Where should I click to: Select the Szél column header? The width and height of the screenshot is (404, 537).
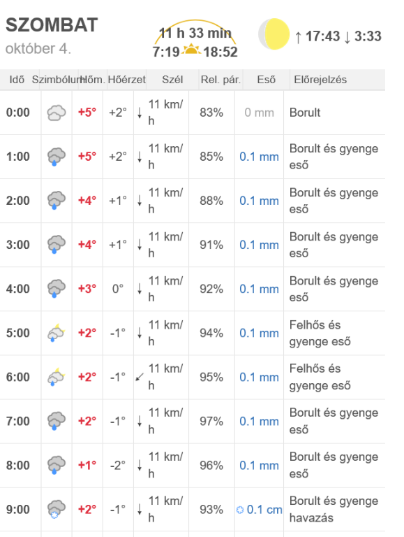pos(172,80)
